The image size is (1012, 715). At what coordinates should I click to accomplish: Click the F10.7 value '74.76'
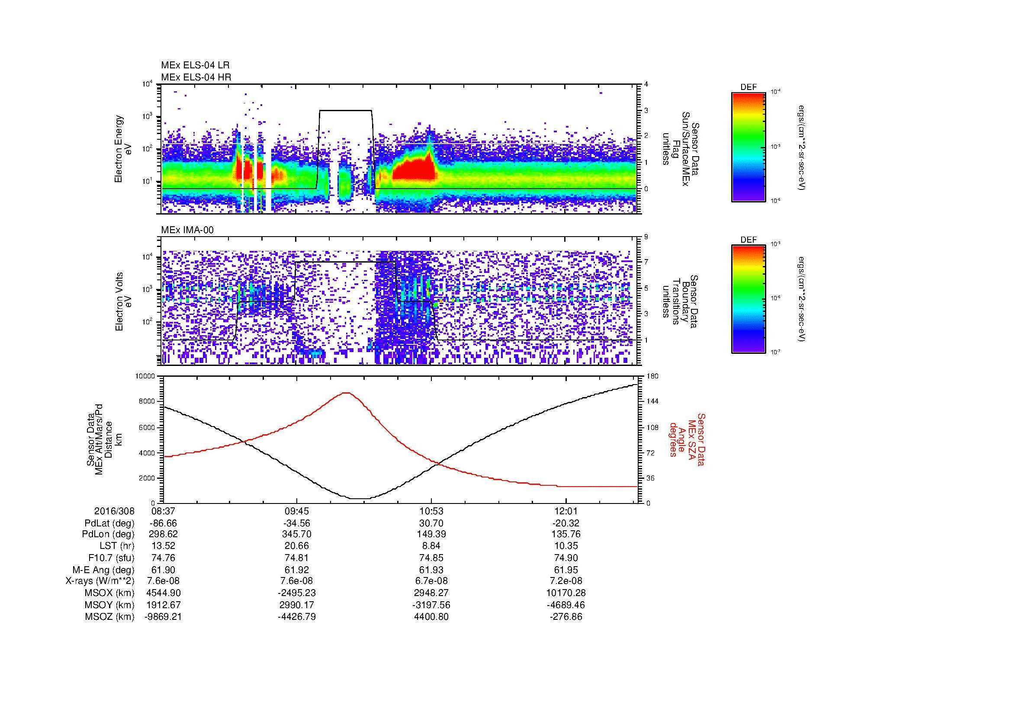(x=163, y=558)
